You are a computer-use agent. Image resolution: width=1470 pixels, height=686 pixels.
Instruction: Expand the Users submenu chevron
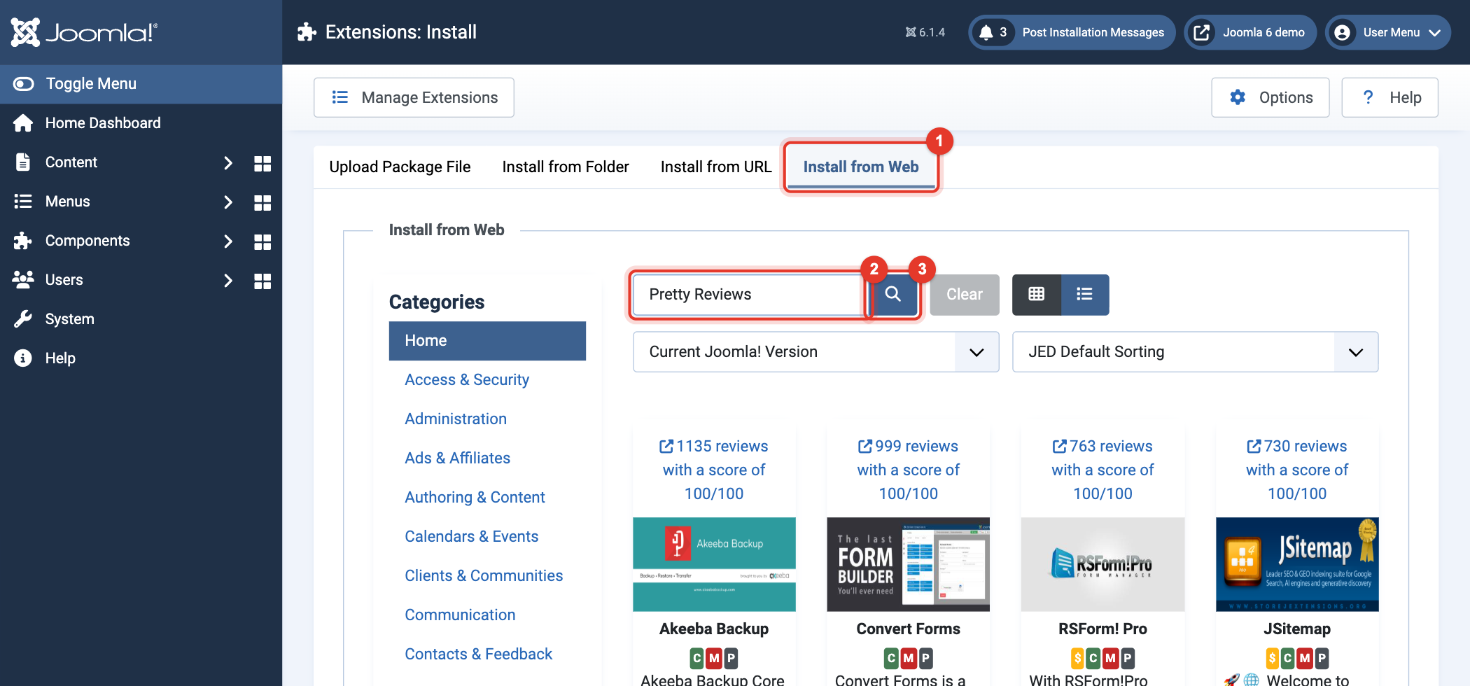(227, 281)
